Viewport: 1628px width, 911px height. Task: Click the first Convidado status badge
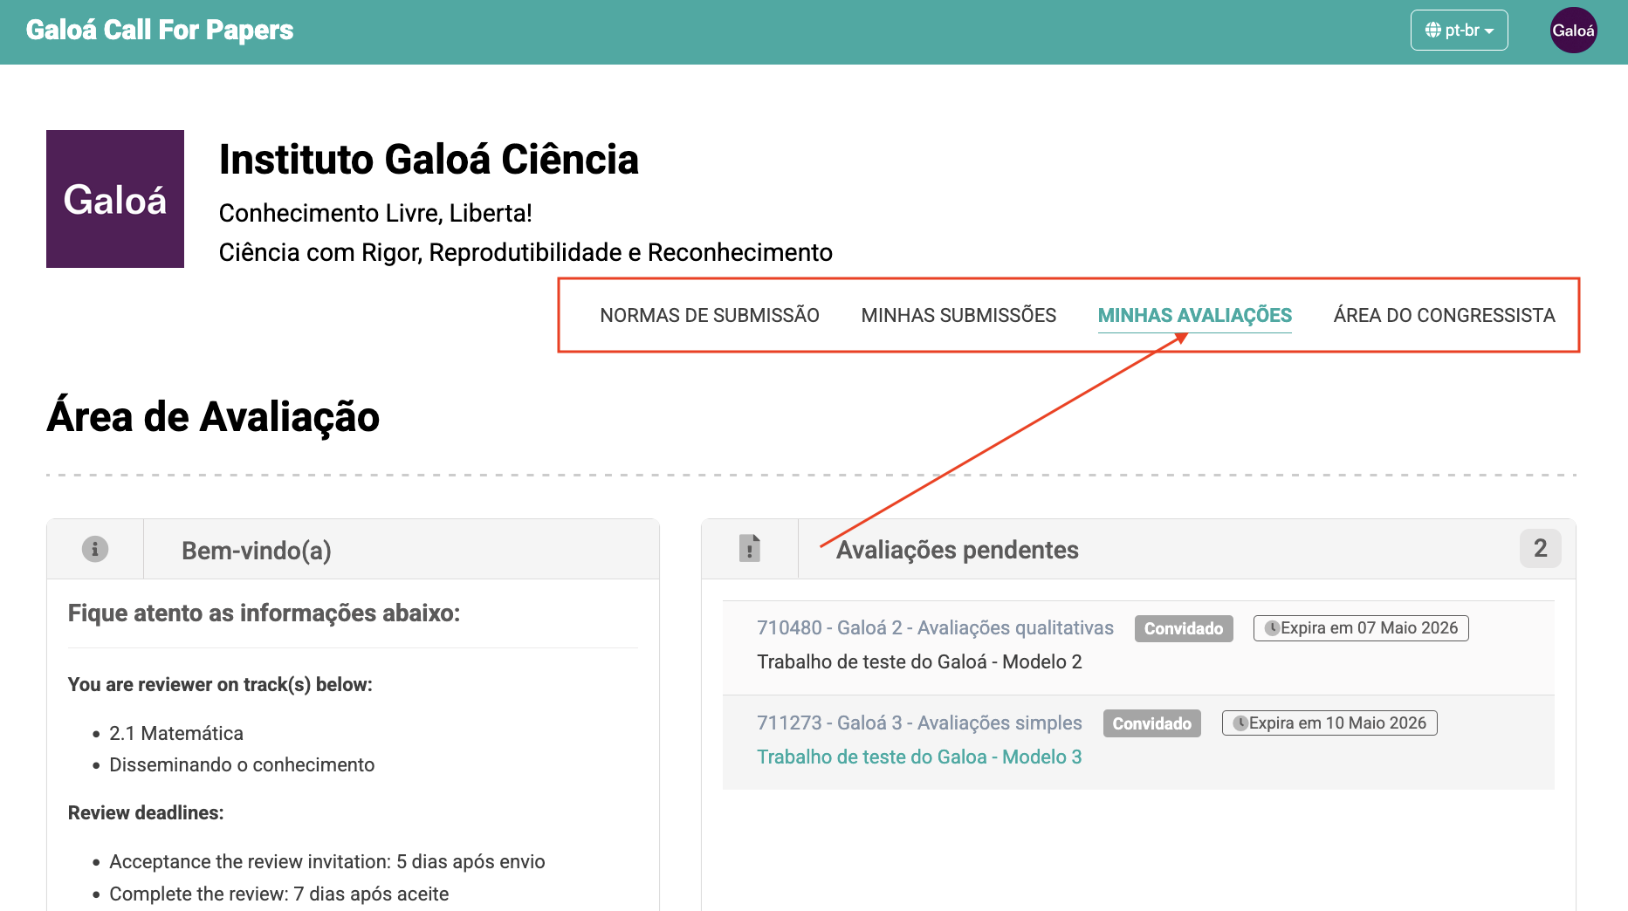pyautogui.click(x=1184, y=628)
